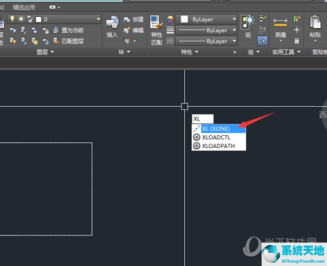Image resolution: width=327 pixels, height=266 pixels.
Task: Select XL (XLINE) from autocomplete list
Action: point(219,129)
